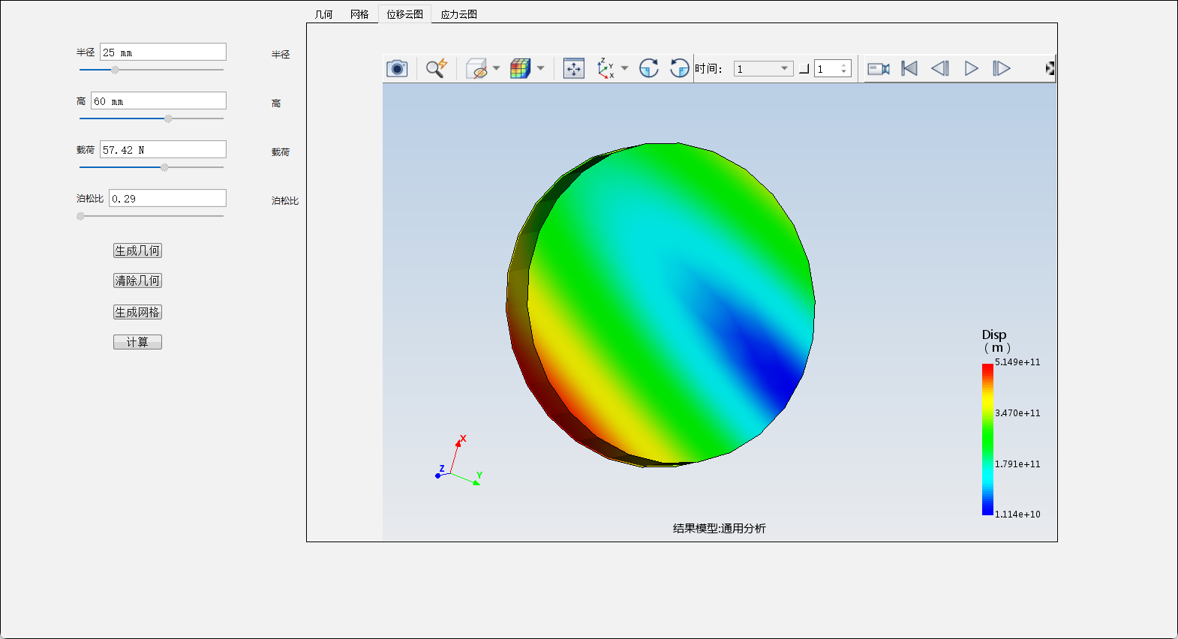The height and width of the screenshot is (639, 1178).
Task: Click the 半径 slider handle
Action: click(x=115, y=70)
